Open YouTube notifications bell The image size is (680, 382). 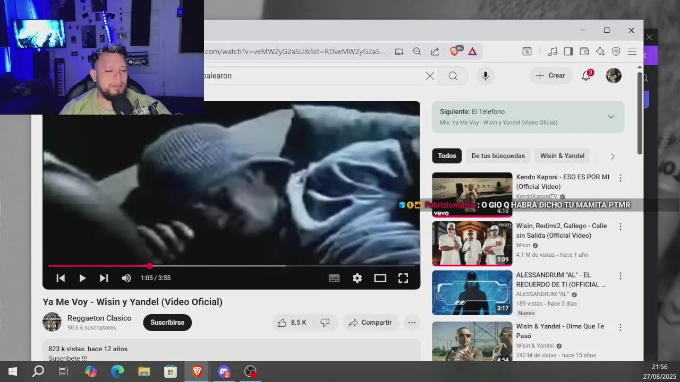tap(586, 76)
